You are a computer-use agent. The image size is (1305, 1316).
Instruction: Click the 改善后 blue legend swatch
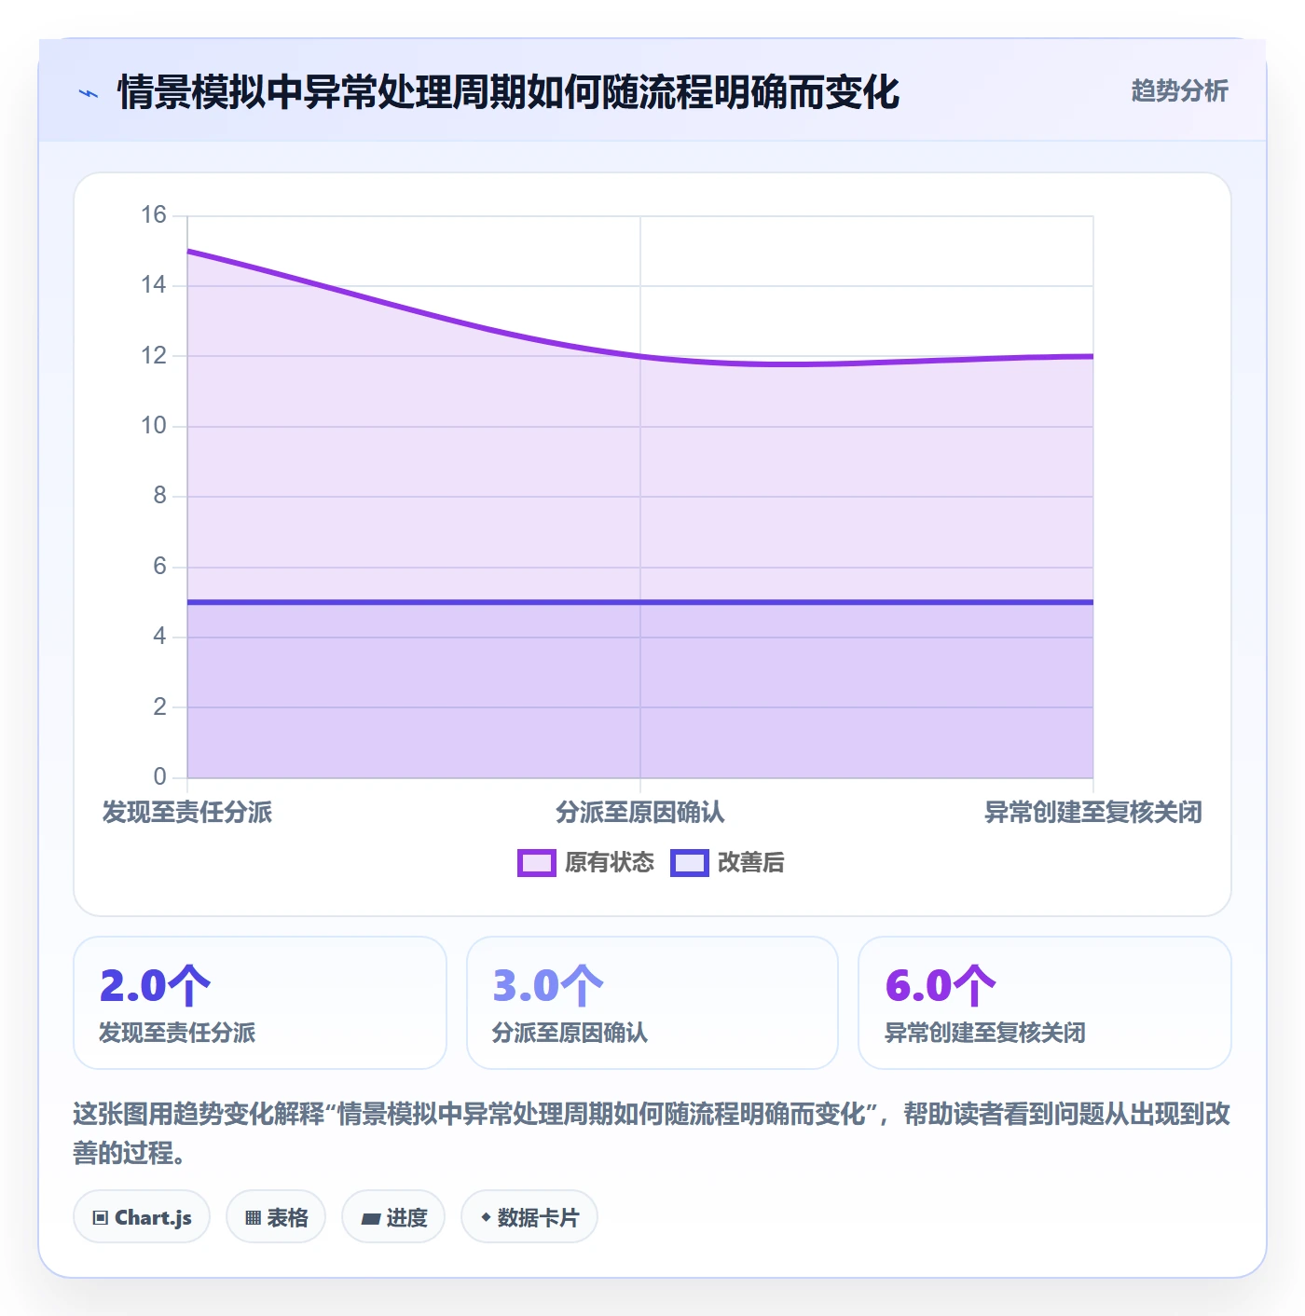click(690, 863)
